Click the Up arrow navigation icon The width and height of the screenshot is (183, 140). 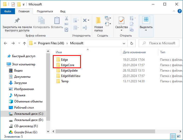pos(24,43)
